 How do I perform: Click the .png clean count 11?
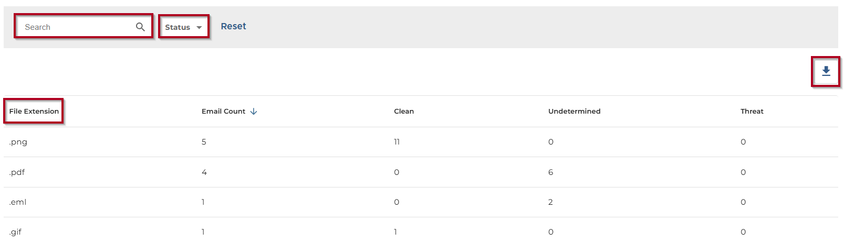(x=397, y=142)
